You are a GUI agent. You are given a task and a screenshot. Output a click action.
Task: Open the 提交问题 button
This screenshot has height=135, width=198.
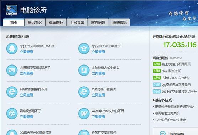(176, 131)
